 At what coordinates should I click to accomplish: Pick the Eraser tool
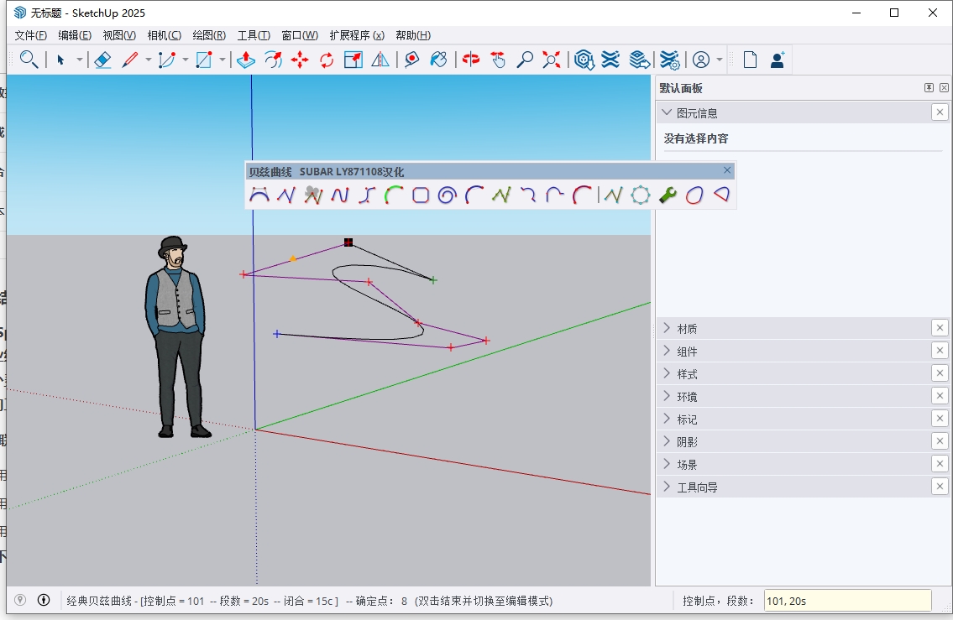tap(102, 60)
